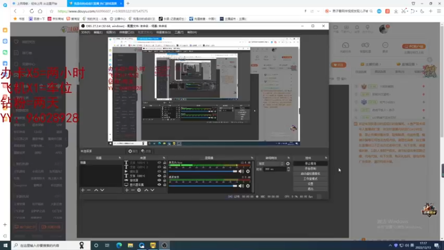This screenshot has width=444, height=250.
Task: Click transition duration 300 ms field
Action: coord(275,169)
